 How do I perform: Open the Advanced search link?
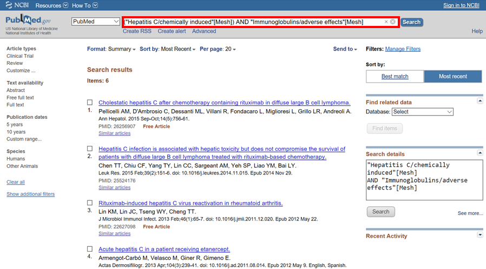pos(204,31)
